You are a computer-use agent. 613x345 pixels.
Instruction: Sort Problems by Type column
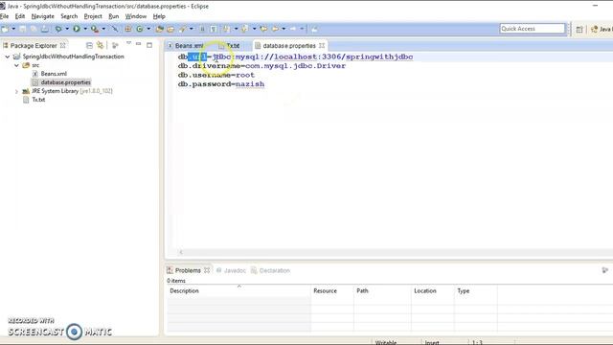point(476,291)
